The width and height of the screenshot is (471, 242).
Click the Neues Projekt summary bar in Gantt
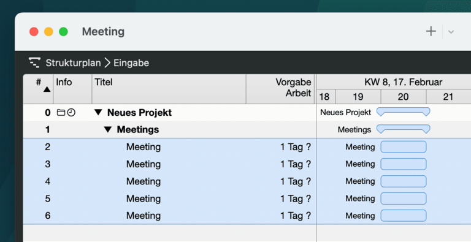click(x=404, y=112)
